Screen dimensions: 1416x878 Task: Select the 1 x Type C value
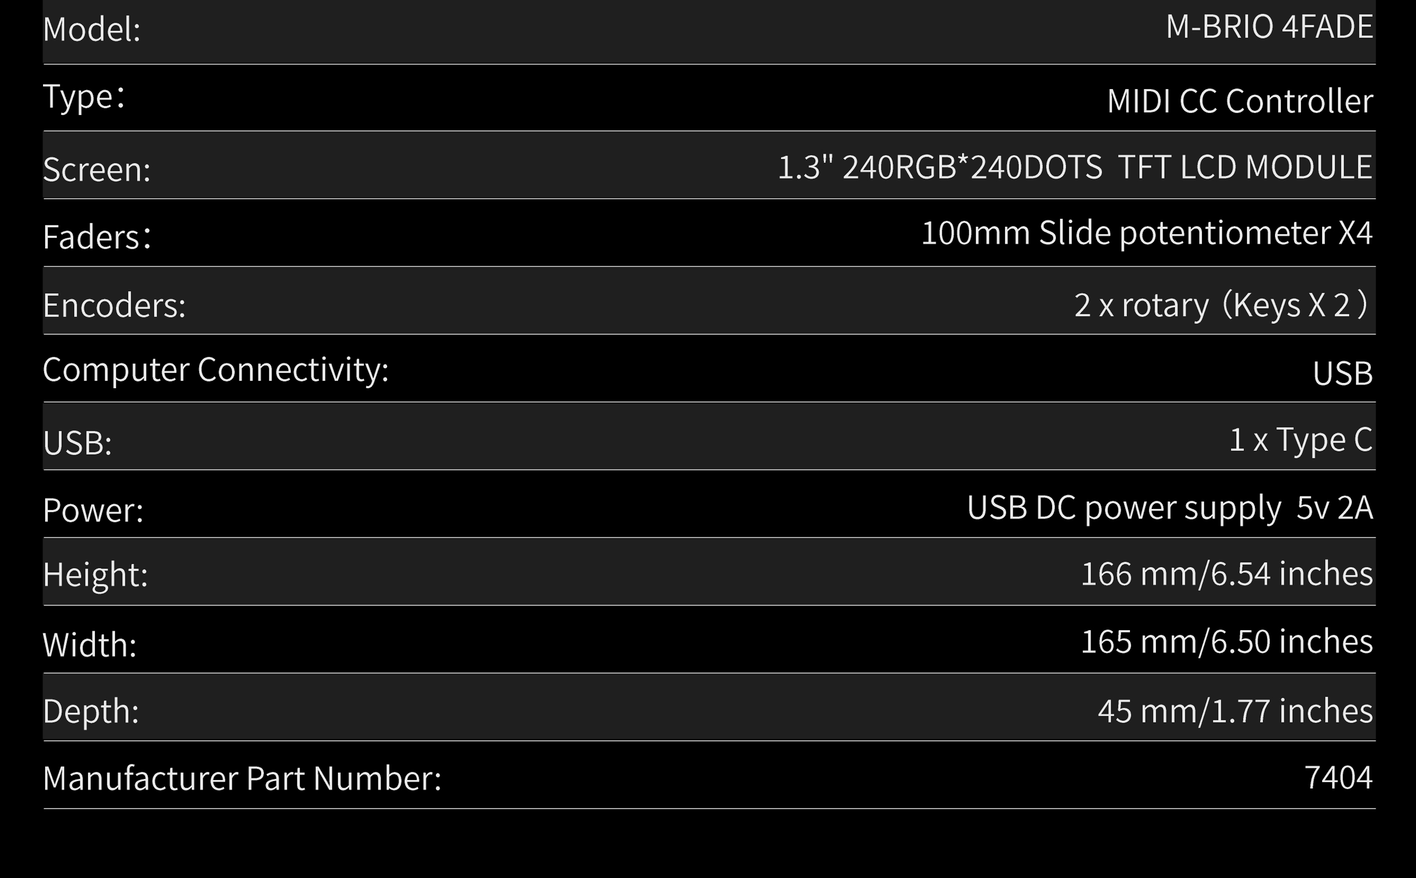[1301, 440]
